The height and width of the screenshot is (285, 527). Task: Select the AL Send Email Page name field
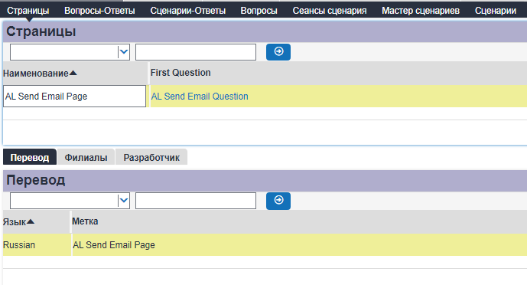tap(75, 97)
